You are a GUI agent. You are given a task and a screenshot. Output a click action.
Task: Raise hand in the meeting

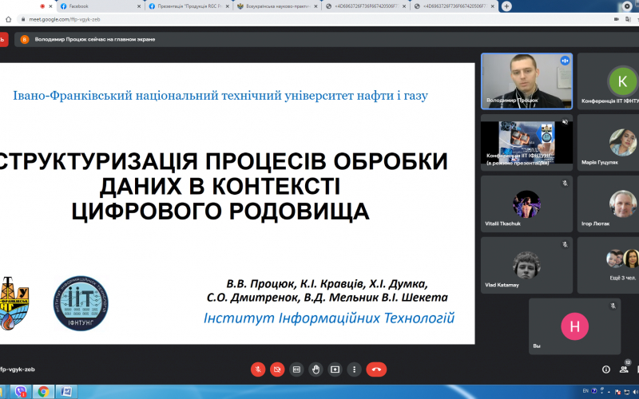pos(316,369)
